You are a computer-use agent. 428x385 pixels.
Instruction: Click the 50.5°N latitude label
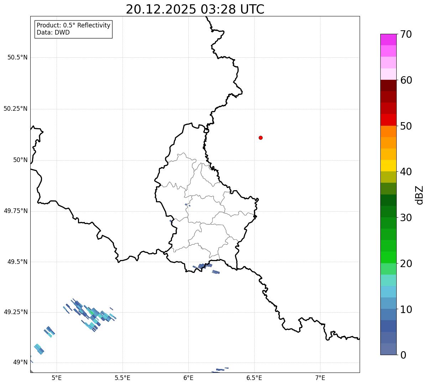(17, 58)
